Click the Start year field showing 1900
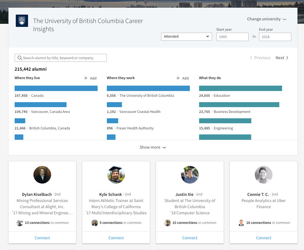 pos(232,37)
